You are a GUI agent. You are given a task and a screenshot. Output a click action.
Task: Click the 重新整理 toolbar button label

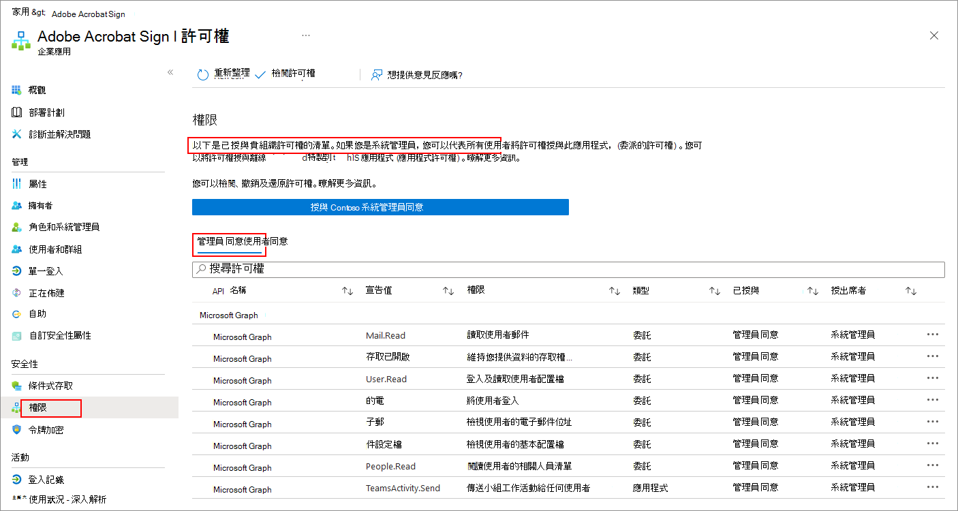[x=232, y=74]
